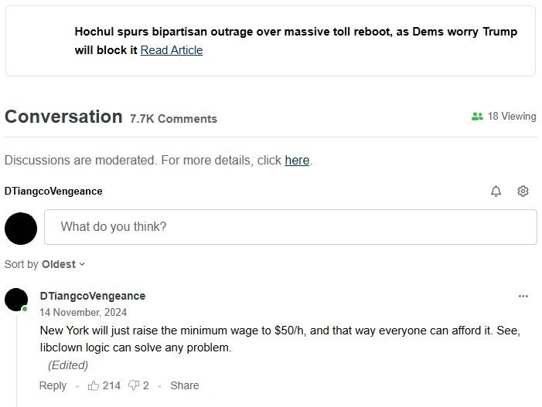The image size is (542, 407).
Task: Click the DTiangcoVengeance comment avatar
Action: pos(16,300)
